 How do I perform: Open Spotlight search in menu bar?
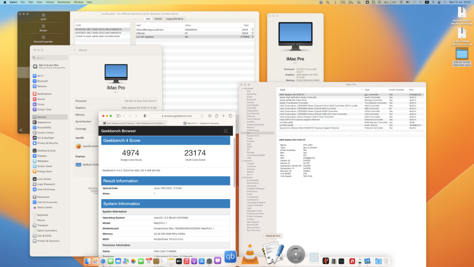[x=433, y=2]
